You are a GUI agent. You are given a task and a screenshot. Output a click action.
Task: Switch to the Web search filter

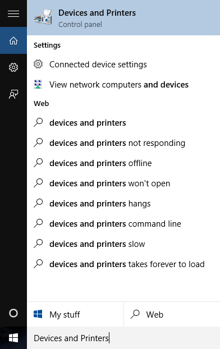pos(172,314)
